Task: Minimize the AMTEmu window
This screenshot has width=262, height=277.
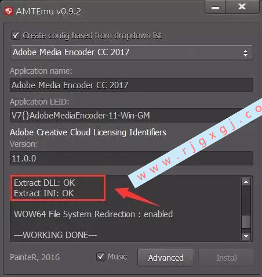Action: pos(215,7)
